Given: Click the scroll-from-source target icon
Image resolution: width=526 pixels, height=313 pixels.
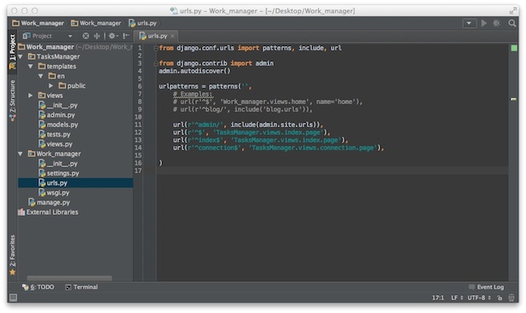Looking at the screenshot, I should pos(86,36).
